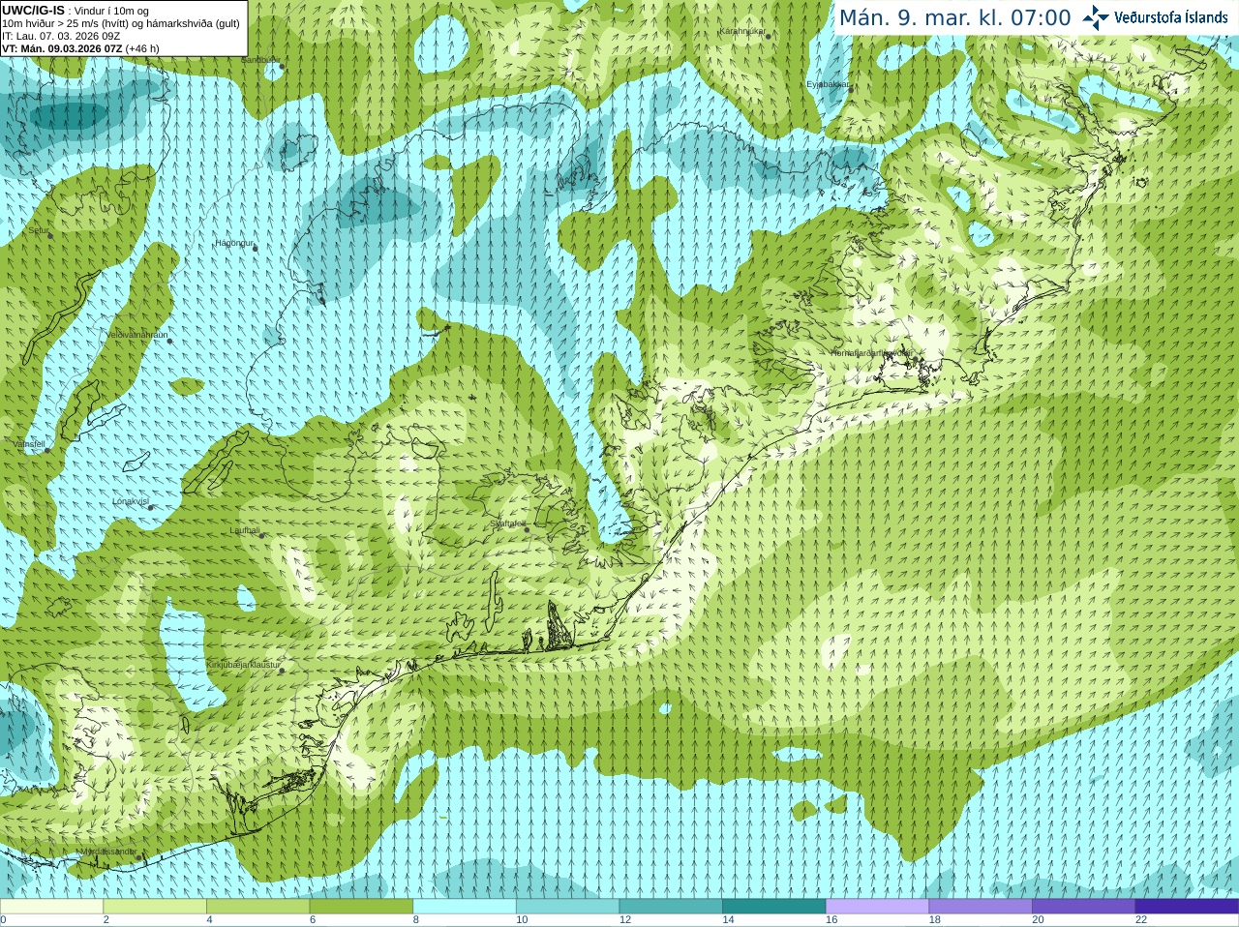1239x927 pixels.
Task: Select the Veiðivatnahraun station label
Action: [136, 335]
